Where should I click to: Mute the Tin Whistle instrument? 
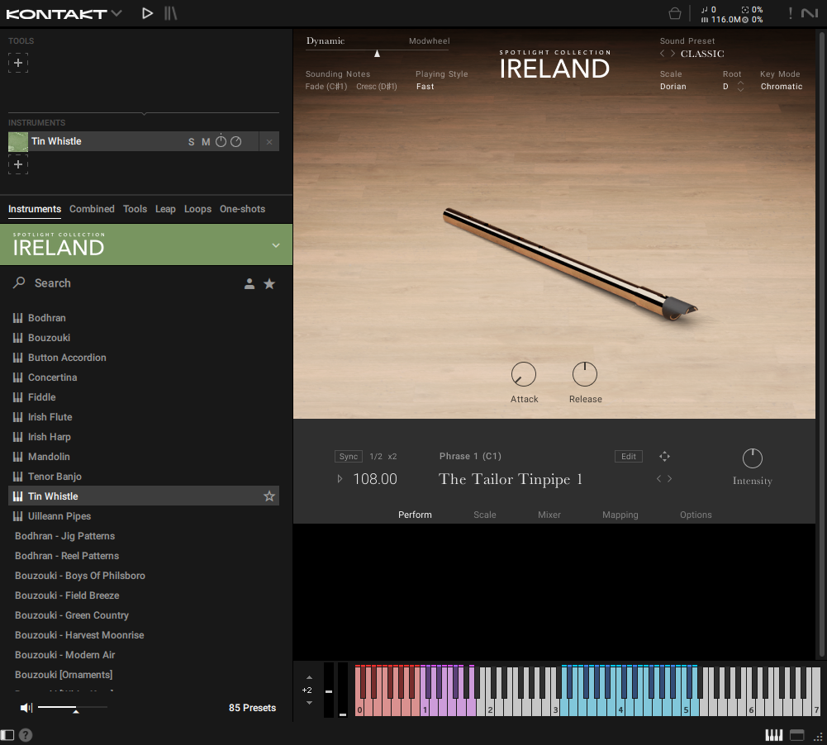pyautogui.click(x=206, y=142)
